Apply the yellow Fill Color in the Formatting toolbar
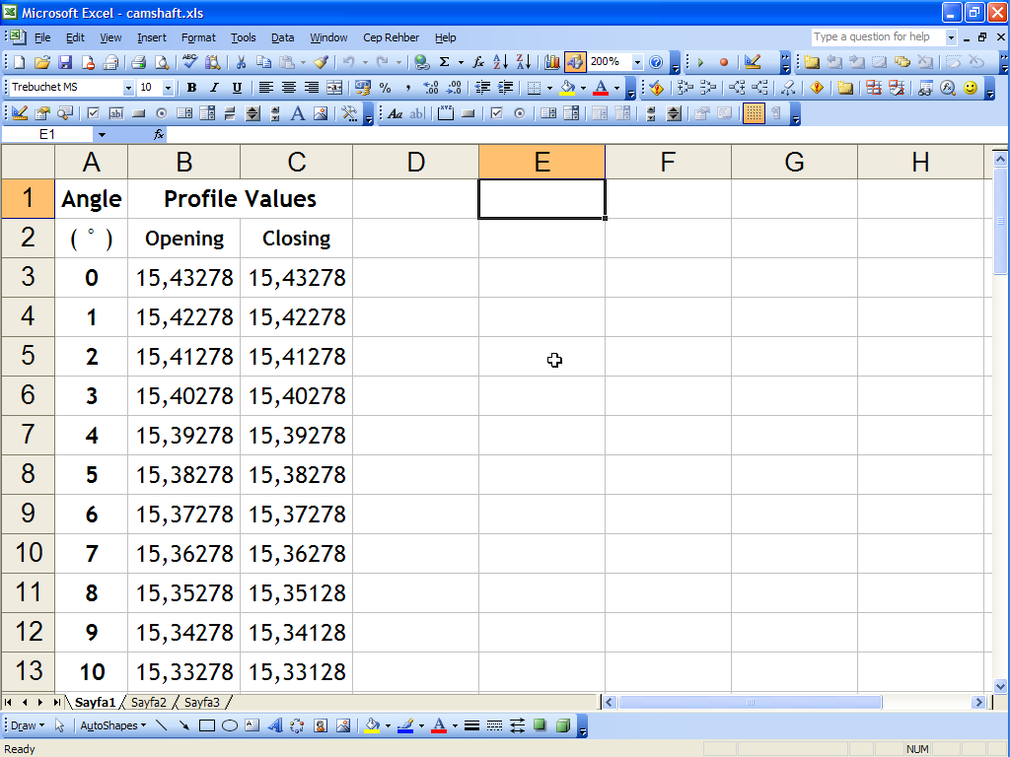1010x757 pixels. (567, 88)
